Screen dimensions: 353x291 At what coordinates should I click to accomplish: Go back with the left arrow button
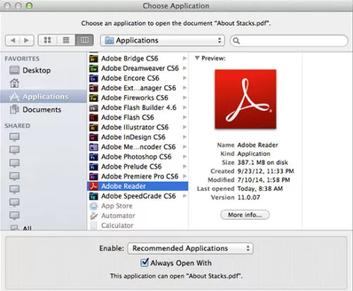click(x=13, y=40)
